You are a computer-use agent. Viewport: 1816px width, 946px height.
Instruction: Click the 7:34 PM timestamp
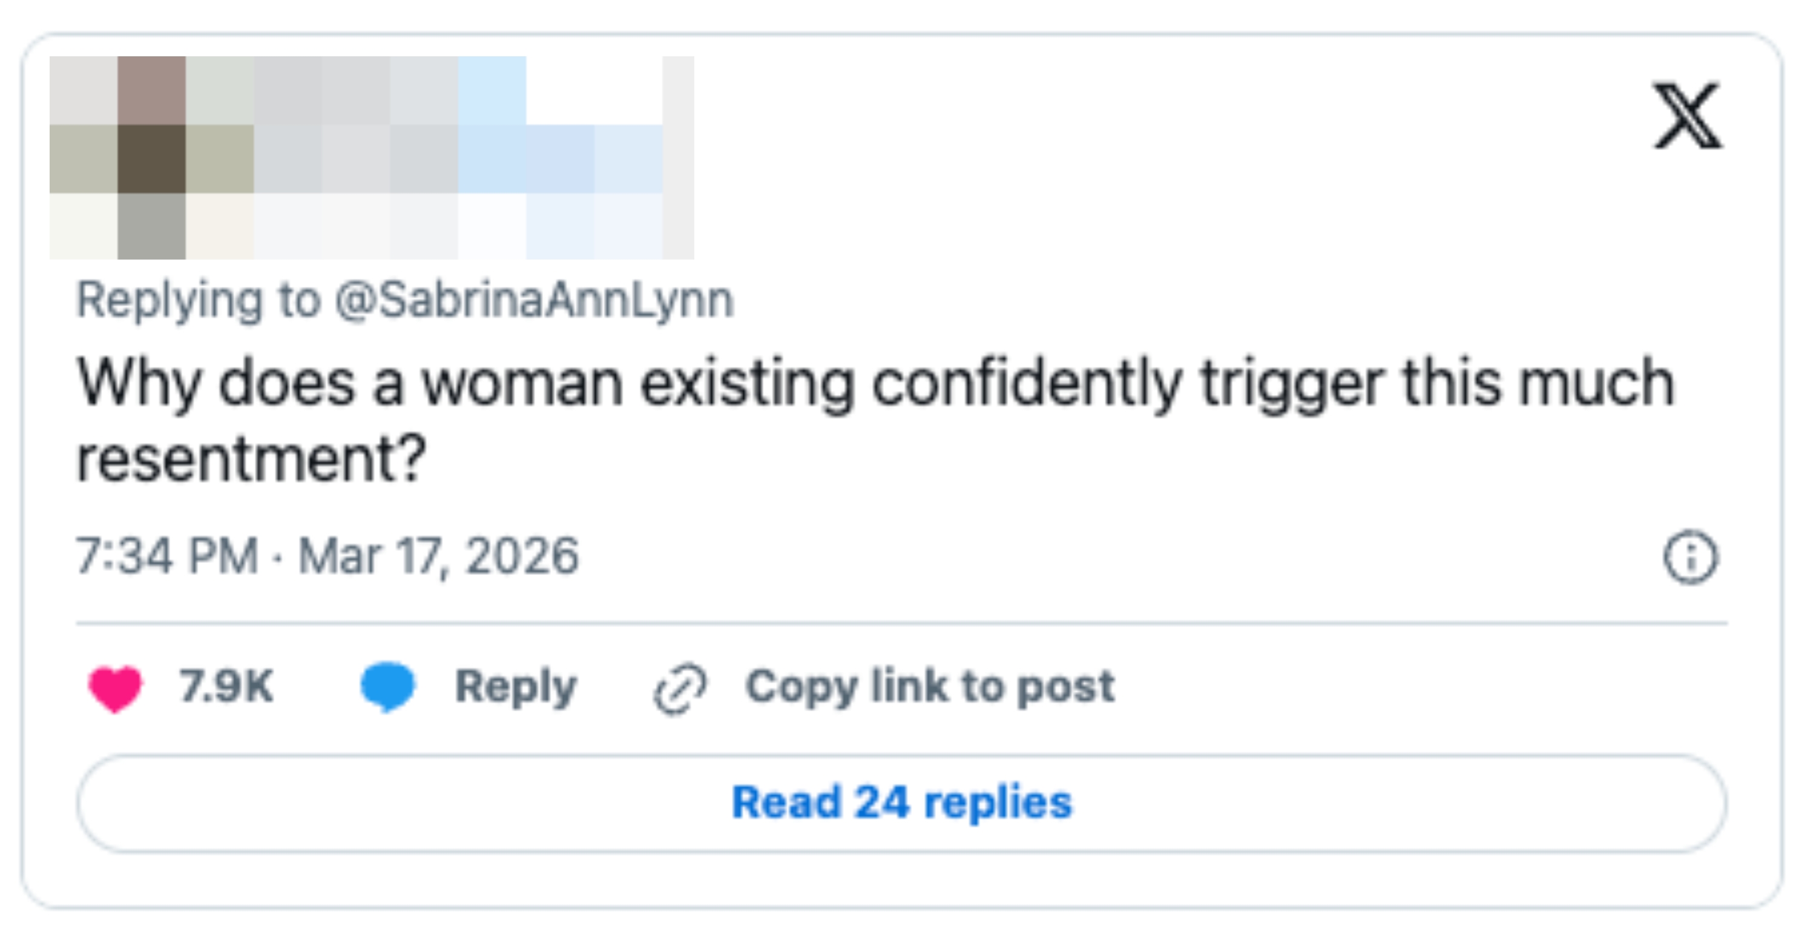click(168, 556)
